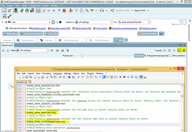Open the Configurator menu
This screenshot has width=192, height=132.
(x=35, y=5)
